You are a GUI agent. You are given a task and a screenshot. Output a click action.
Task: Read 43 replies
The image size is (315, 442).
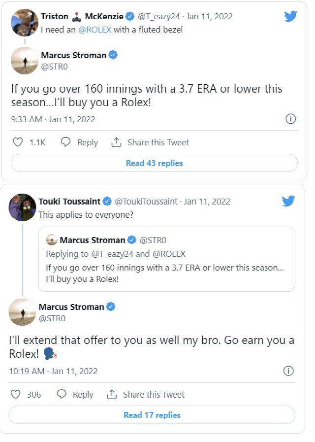154,163
